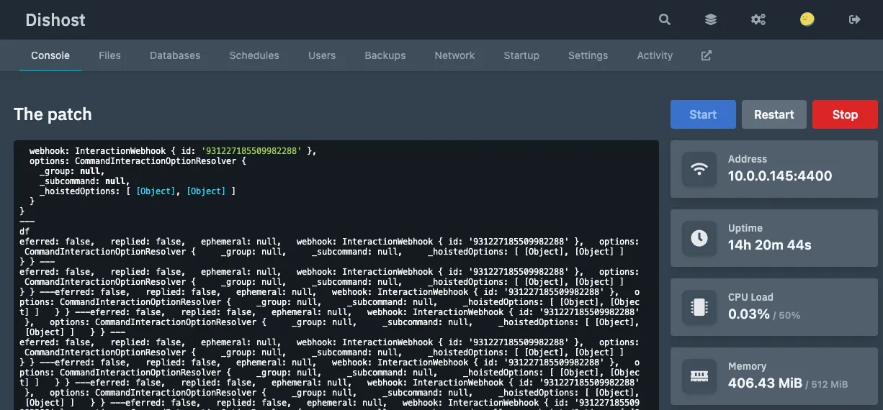This screenshot has width=883, height=410.
Task: Switch to the Files tab
Action: click(109, 55)
